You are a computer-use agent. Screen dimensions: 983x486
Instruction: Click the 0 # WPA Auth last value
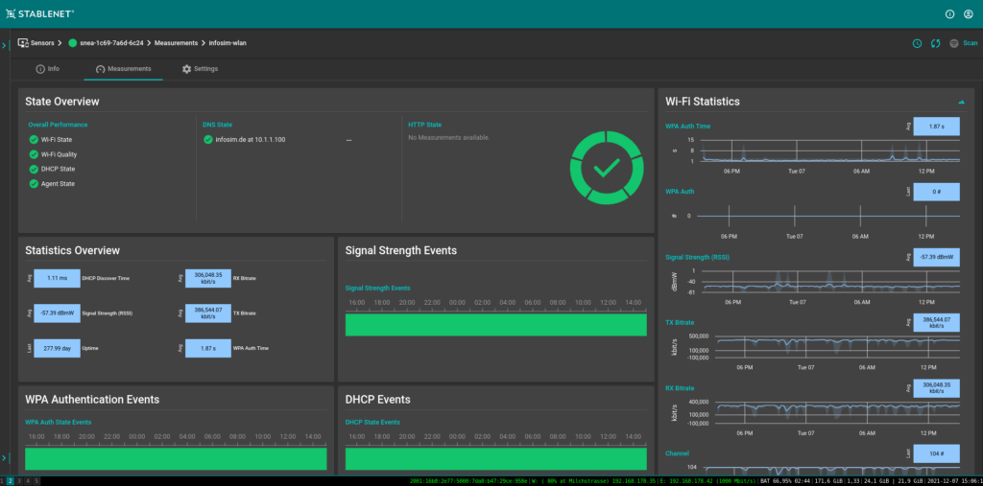tap(937, 192)
